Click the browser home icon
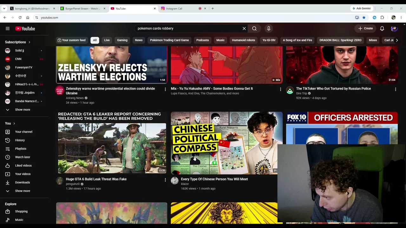406x228 pixels. coord(28,18)
